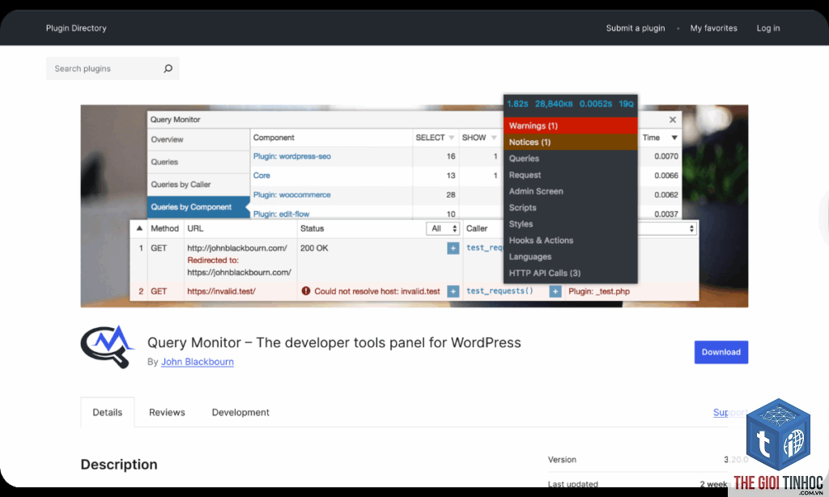Open Plugin Directory link
This screenshot has width=829, height=497.
click(76, 28)
